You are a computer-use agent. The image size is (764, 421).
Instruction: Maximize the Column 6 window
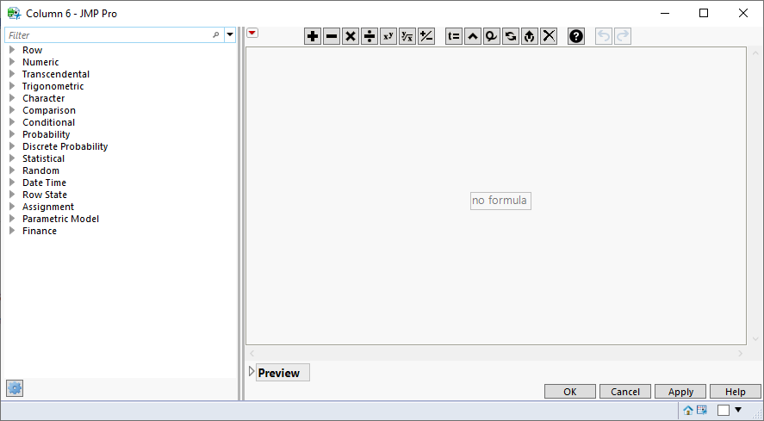pos(704,13)
